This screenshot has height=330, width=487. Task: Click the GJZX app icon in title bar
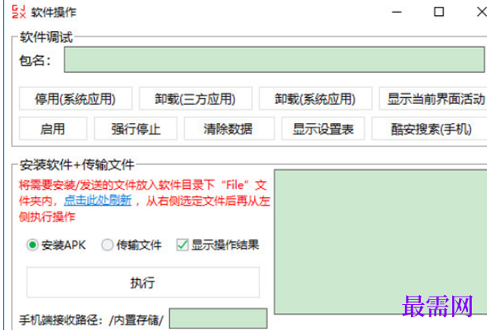click(19, 12)
